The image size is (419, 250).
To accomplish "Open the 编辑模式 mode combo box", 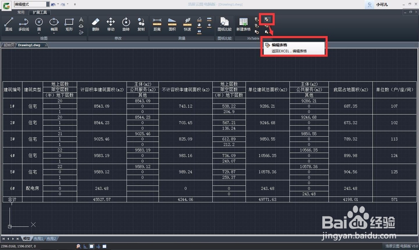I will pyautogui.click(x=32, y=4).
